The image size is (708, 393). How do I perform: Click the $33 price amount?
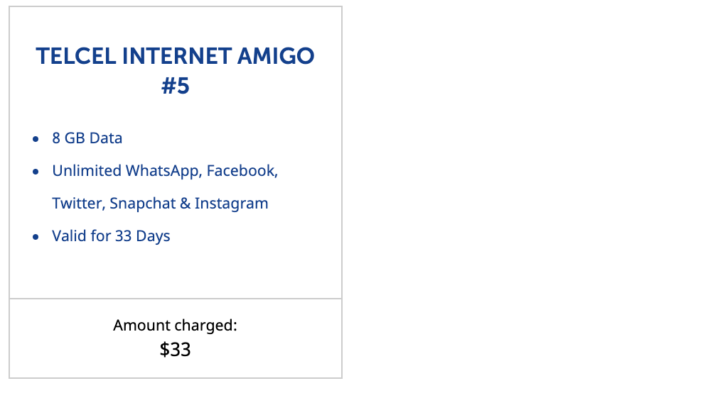click(175, 349)
